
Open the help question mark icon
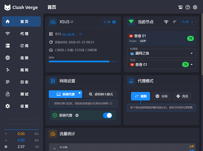tap(188, 7)
